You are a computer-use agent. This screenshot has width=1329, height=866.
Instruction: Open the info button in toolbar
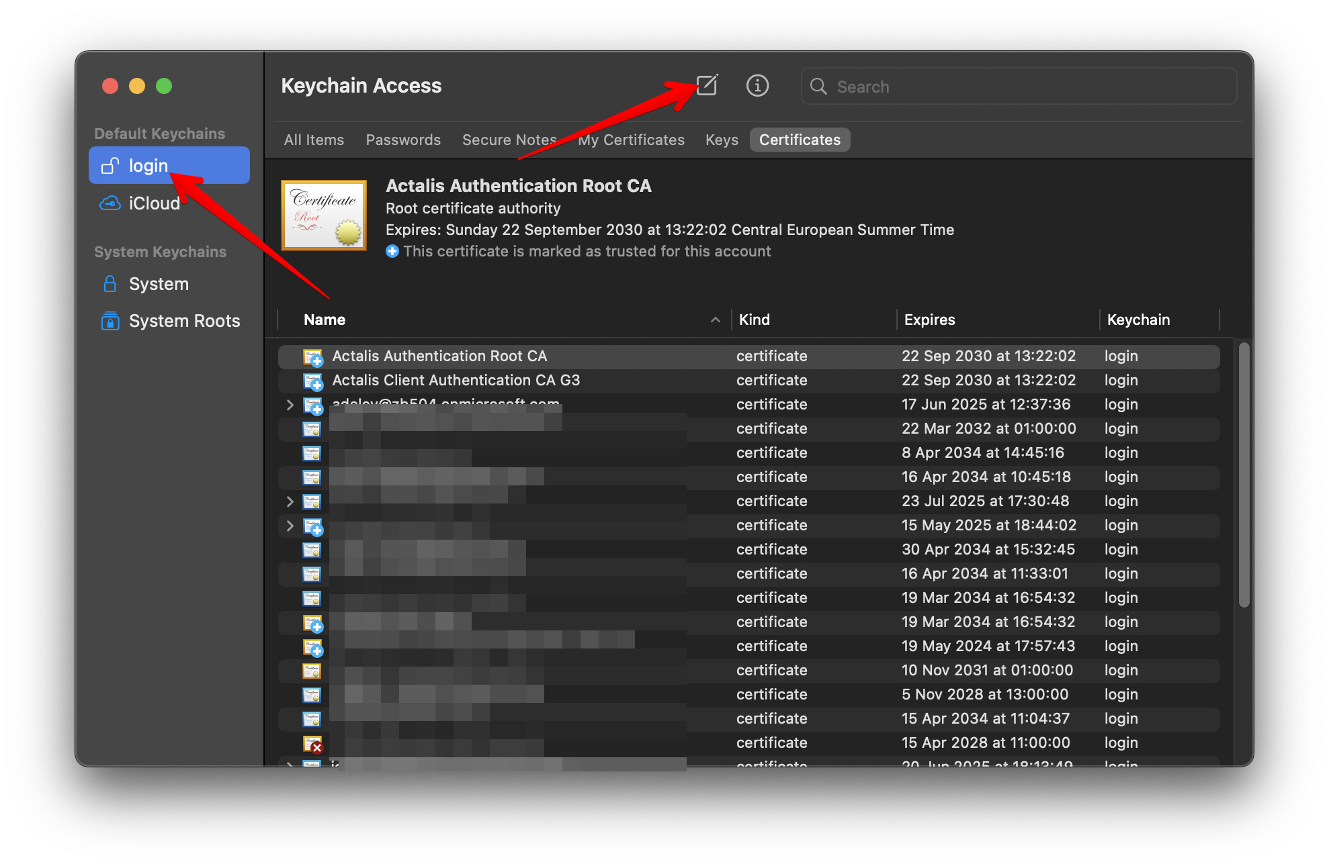[757, 85]
